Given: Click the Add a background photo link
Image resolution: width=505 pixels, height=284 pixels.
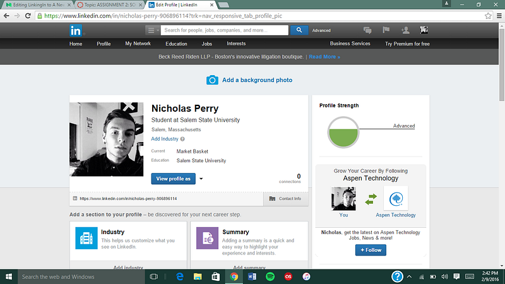Looking at the screenshot, I should 257,80.
